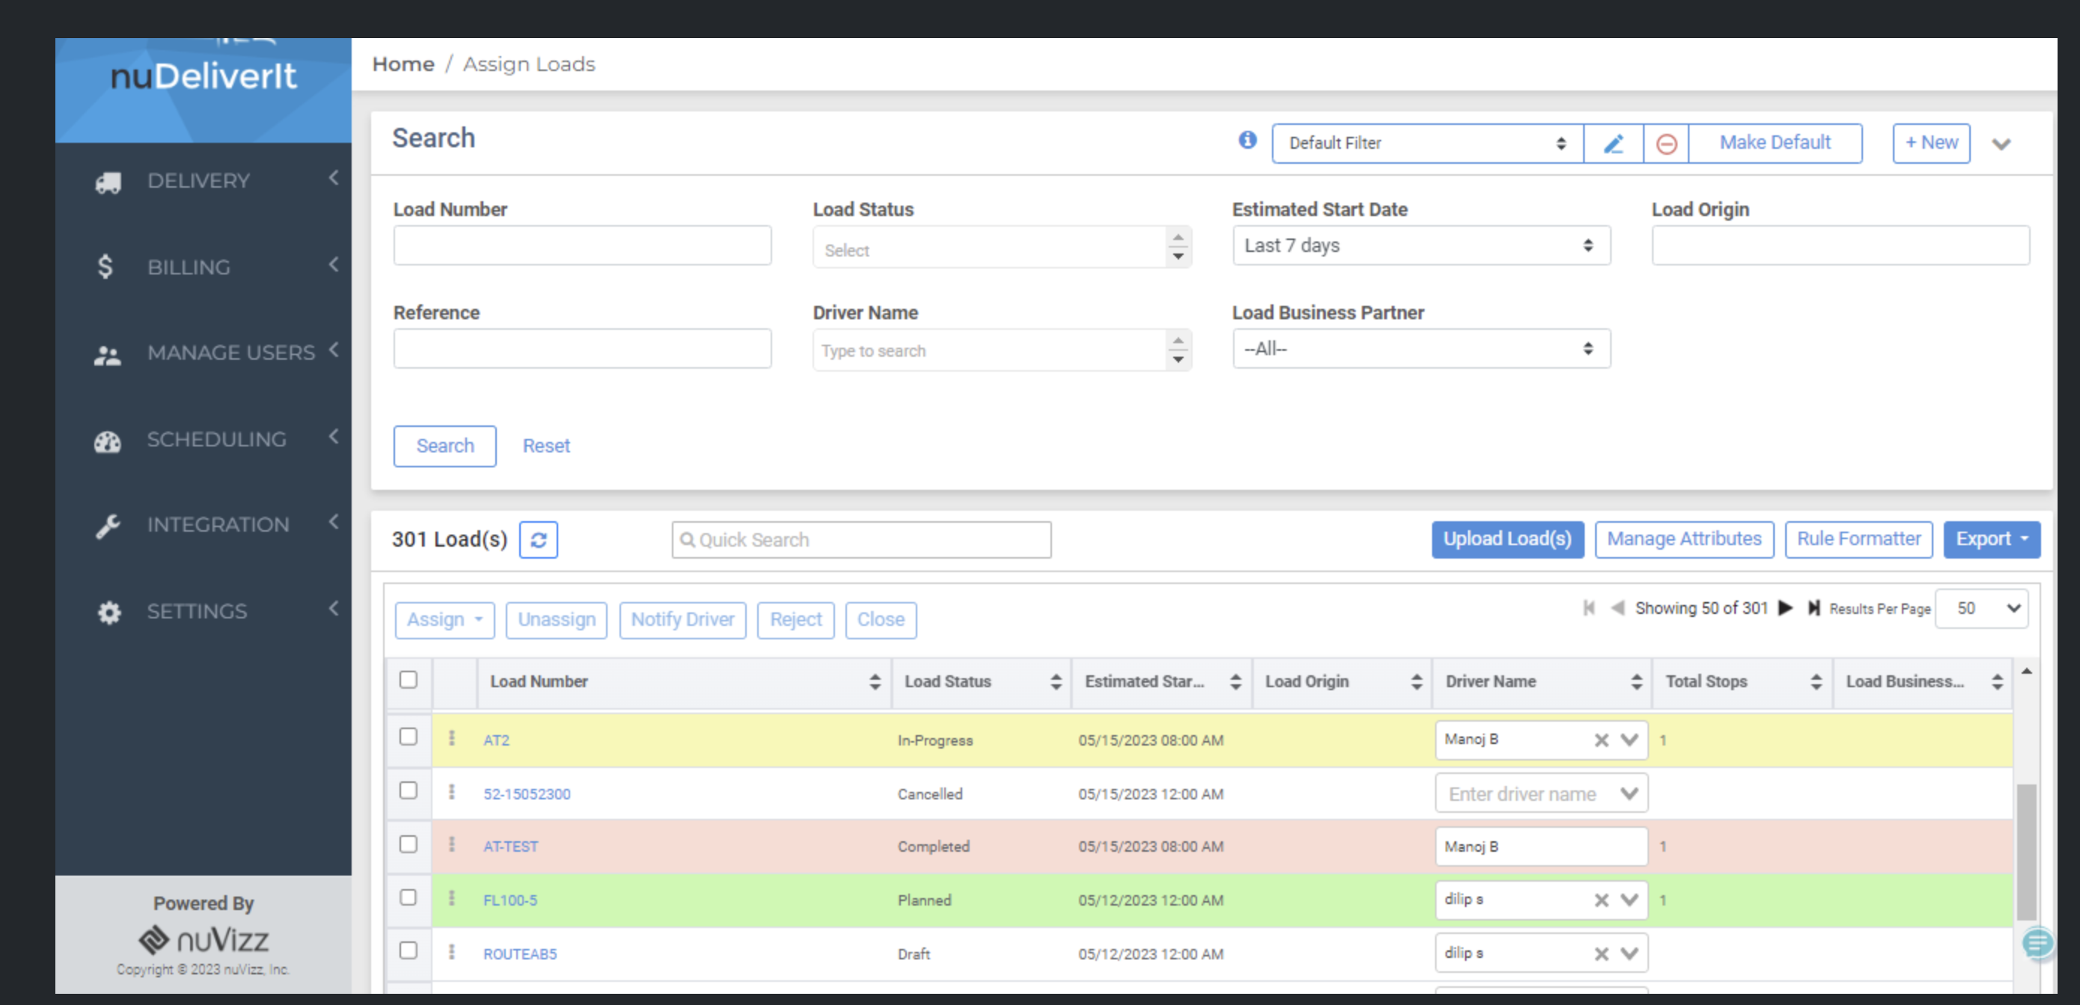Viewport: 2080px width, 1005px height.
Task: Open the chat support bubble
Action: (x=2037, y=943)
